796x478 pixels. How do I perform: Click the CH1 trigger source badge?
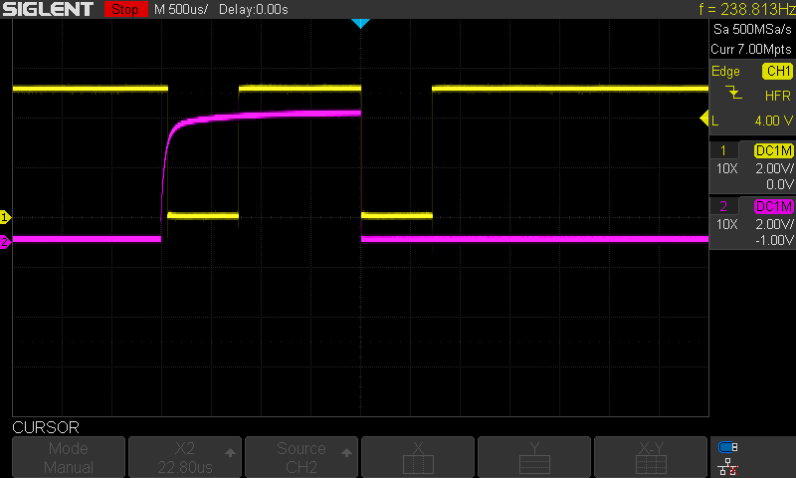[777, 71]
